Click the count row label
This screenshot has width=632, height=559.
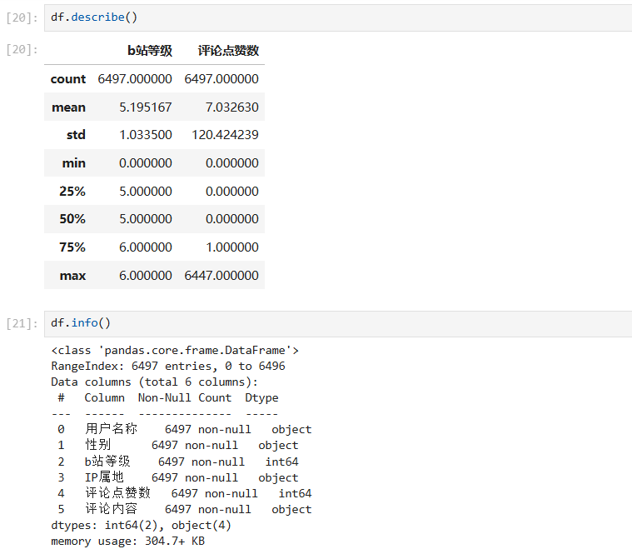(67, 79)
